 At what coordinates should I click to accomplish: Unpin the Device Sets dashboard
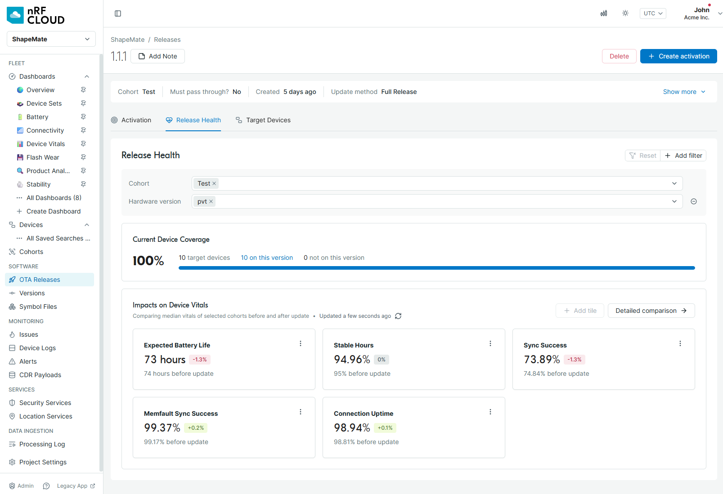tap(83, 103)
